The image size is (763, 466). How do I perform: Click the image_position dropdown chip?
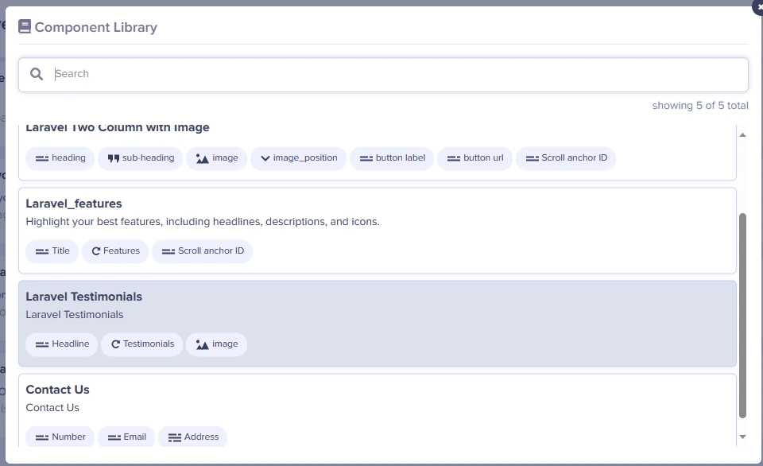(298, 158)
